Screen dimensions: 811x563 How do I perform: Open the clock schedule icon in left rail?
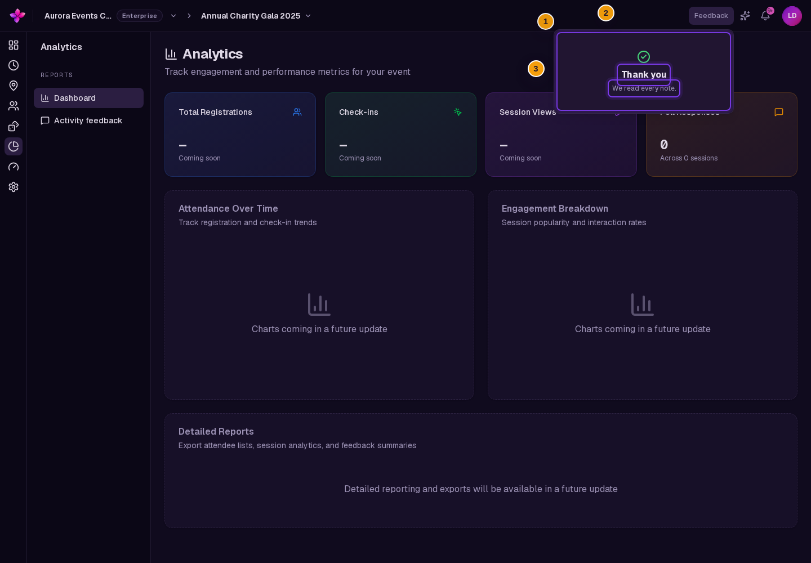14,65
